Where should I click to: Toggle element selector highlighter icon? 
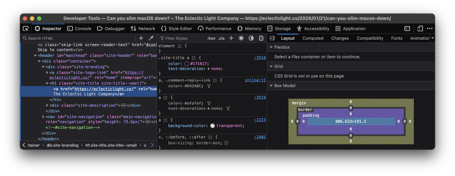pos(180,46)
